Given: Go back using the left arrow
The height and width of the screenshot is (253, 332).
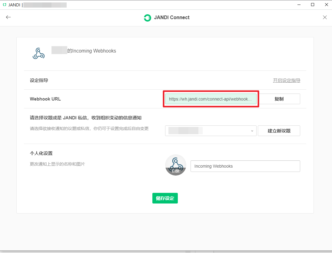Looking at the screenshot, I should pyautogui.click(x=8, y=17).
